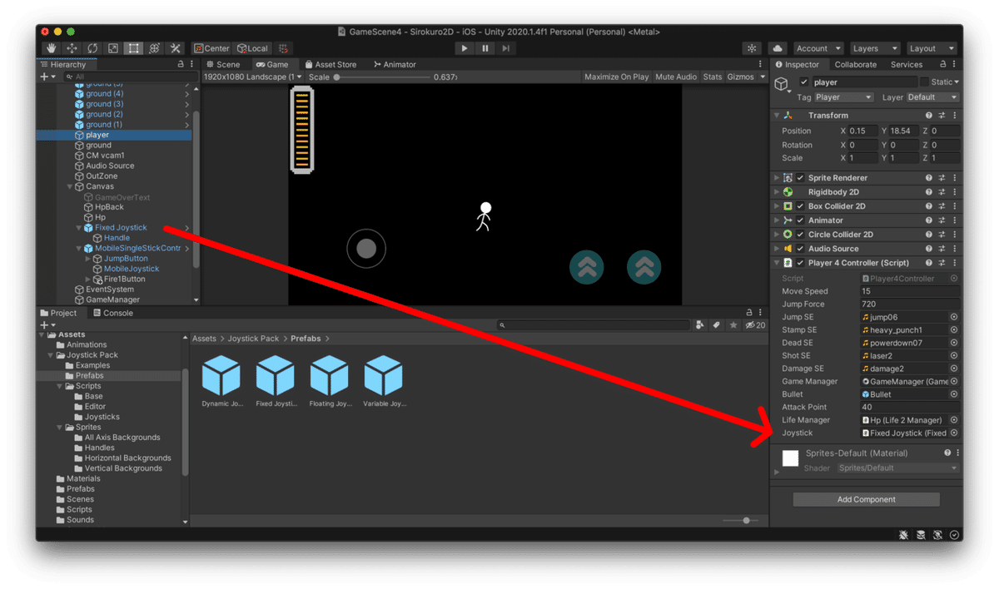999x589 pixels.
Task: Open the Account dropdown
Action: tap(818, 48)
